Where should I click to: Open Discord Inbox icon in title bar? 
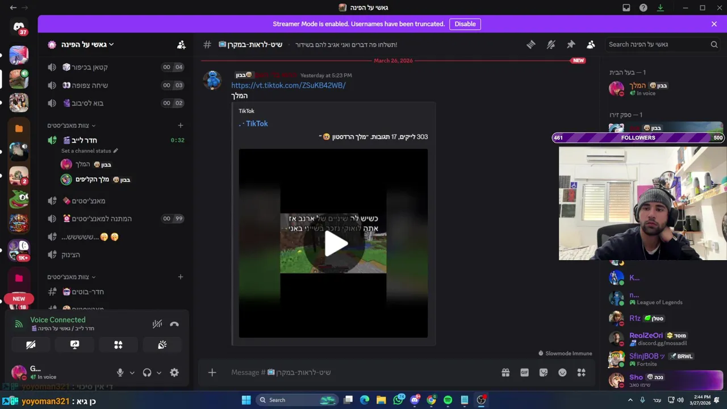click(x=626, y=7)
